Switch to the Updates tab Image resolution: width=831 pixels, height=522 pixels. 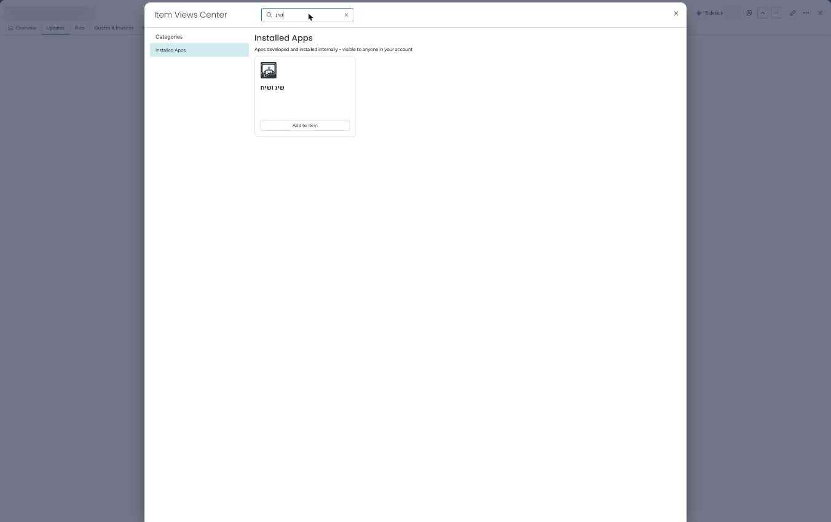coord(55,28)
